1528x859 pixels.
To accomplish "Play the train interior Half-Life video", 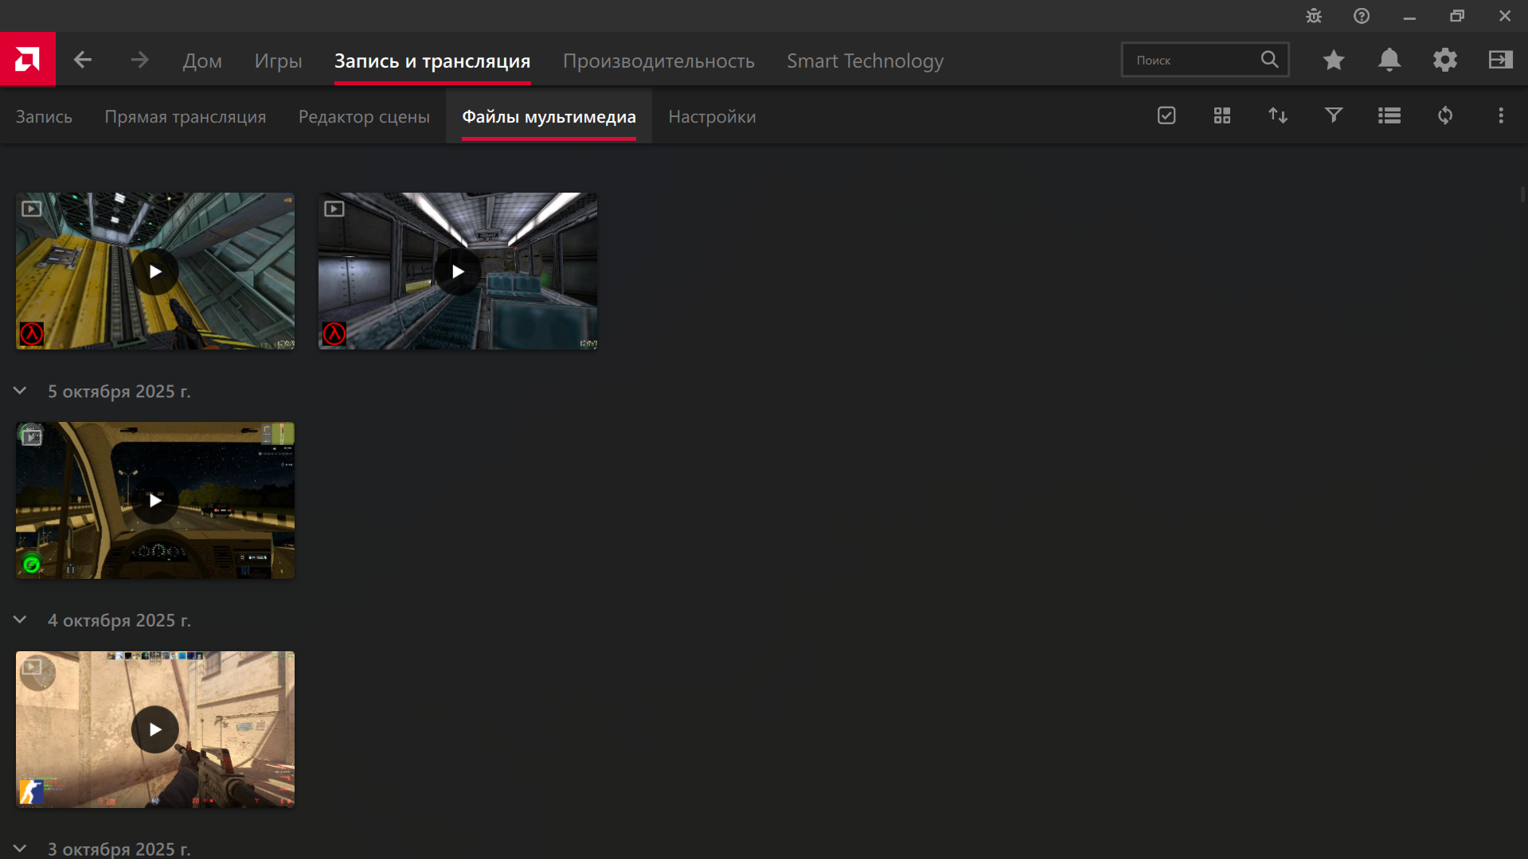I will (x=458, y=271).
